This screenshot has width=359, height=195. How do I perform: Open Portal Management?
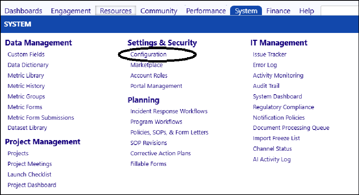(x=156, y=86)
